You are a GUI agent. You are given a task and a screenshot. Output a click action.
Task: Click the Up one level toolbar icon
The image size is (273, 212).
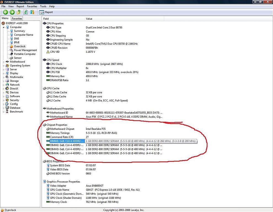point(19,12)
